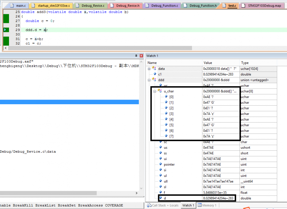Click the pin icon of the command window
The image size is (287, 209).
136,56
